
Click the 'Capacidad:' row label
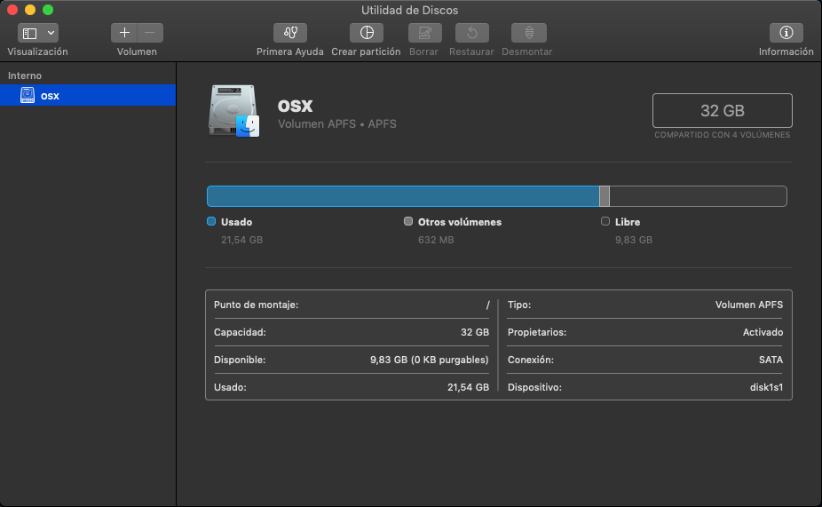[240, 332]
